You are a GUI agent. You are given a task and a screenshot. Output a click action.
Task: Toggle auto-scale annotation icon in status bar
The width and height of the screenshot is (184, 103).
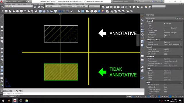(x=159, y=97)
